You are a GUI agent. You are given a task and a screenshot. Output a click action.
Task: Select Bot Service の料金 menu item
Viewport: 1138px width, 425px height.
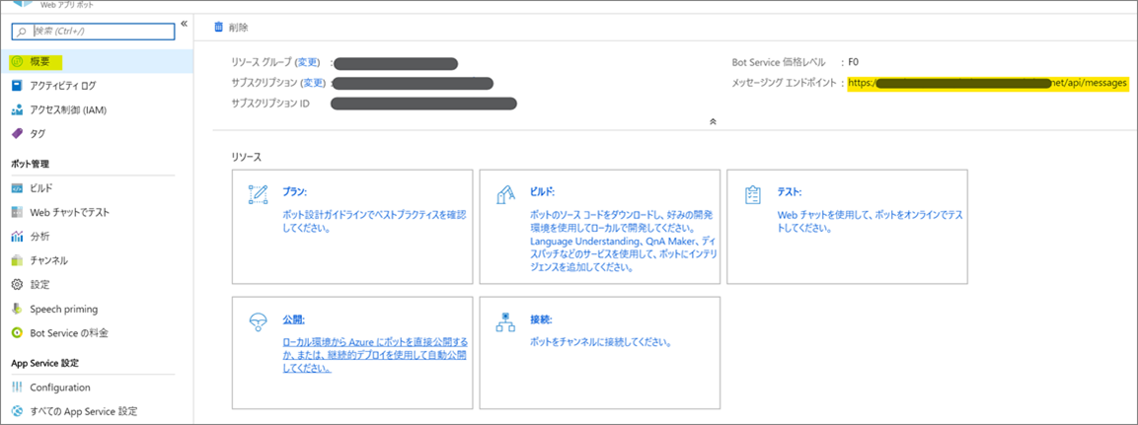click(68, 333)
